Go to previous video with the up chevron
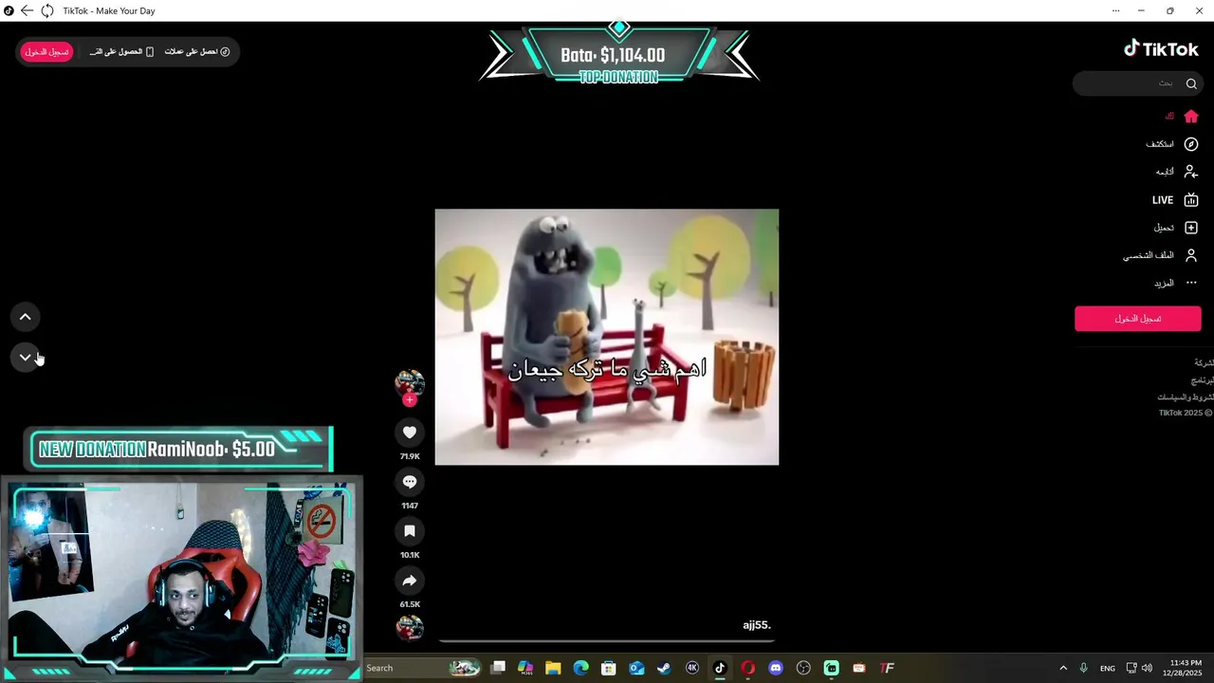Image resolution: width=1214 pixels, height=683 pixels. tap(26, 317)
